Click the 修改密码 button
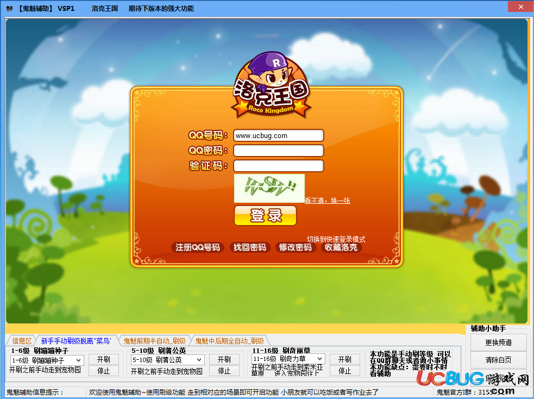This screenshot has height=399, width=534. (x=296, y=247)
